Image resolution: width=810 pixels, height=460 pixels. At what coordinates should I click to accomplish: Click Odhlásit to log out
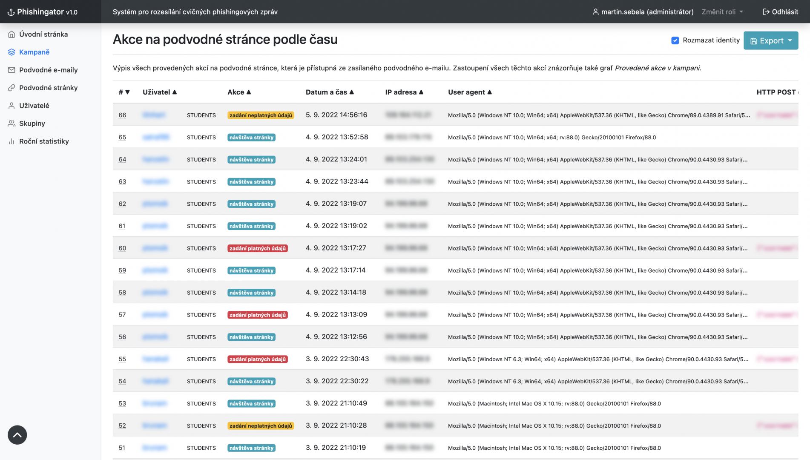click(780, 12)
